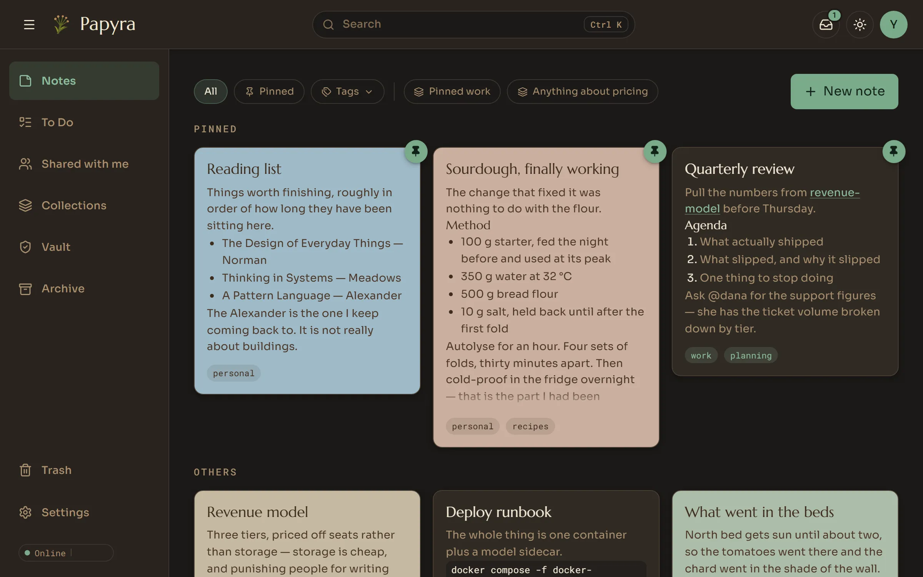Viewport: 923px width, 577px height.
Task: Open the Deploy runbook note
Action: pyautogui.click(x=498, y=512)
